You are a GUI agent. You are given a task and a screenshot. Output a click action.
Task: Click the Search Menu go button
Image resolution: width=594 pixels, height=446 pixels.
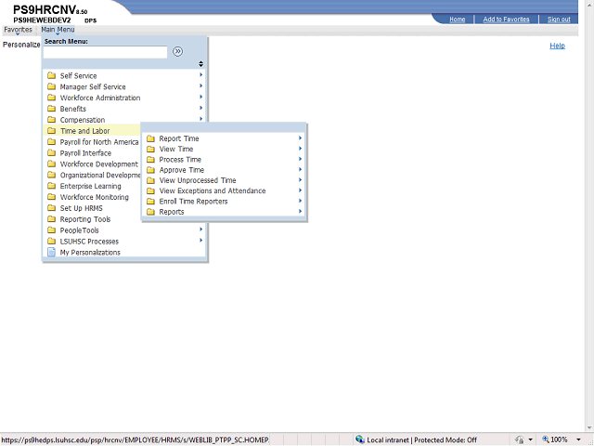[177, 52]
